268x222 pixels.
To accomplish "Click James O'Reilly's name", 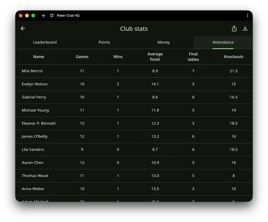I will [35, 137].
